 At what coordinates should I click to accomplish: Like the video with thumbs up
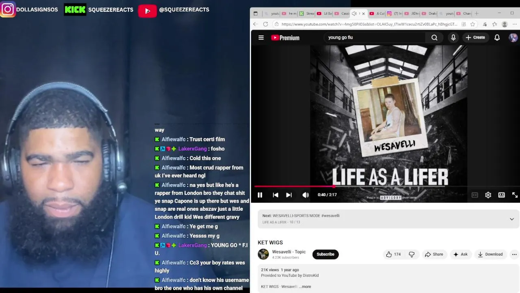[x=393, y=254]
